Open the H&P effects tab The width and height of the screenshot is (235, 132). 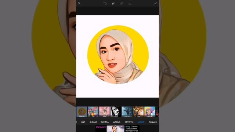[x=83, y=122]
